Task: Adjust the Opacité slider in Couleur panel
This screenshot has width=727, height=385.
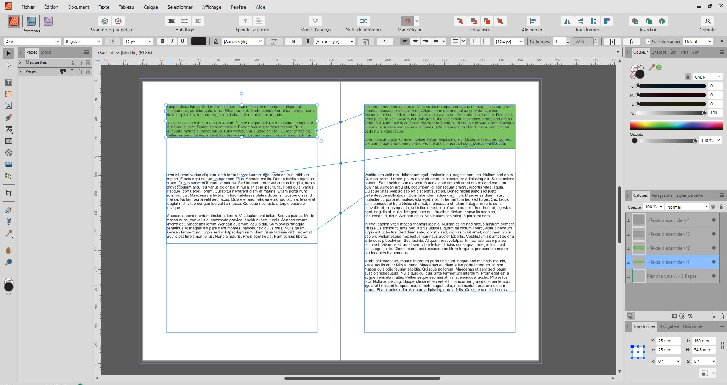Action: coord(669,141)
